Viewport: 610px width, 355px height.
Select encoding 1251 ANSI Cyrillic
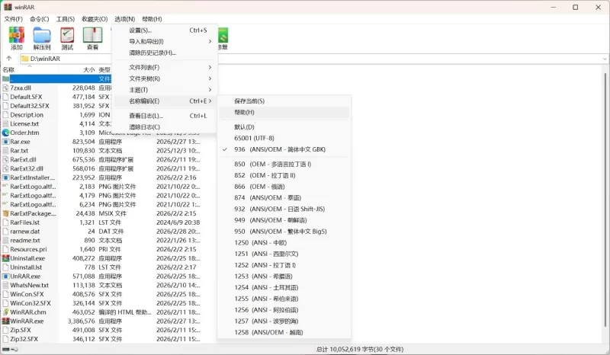[284, 254]
